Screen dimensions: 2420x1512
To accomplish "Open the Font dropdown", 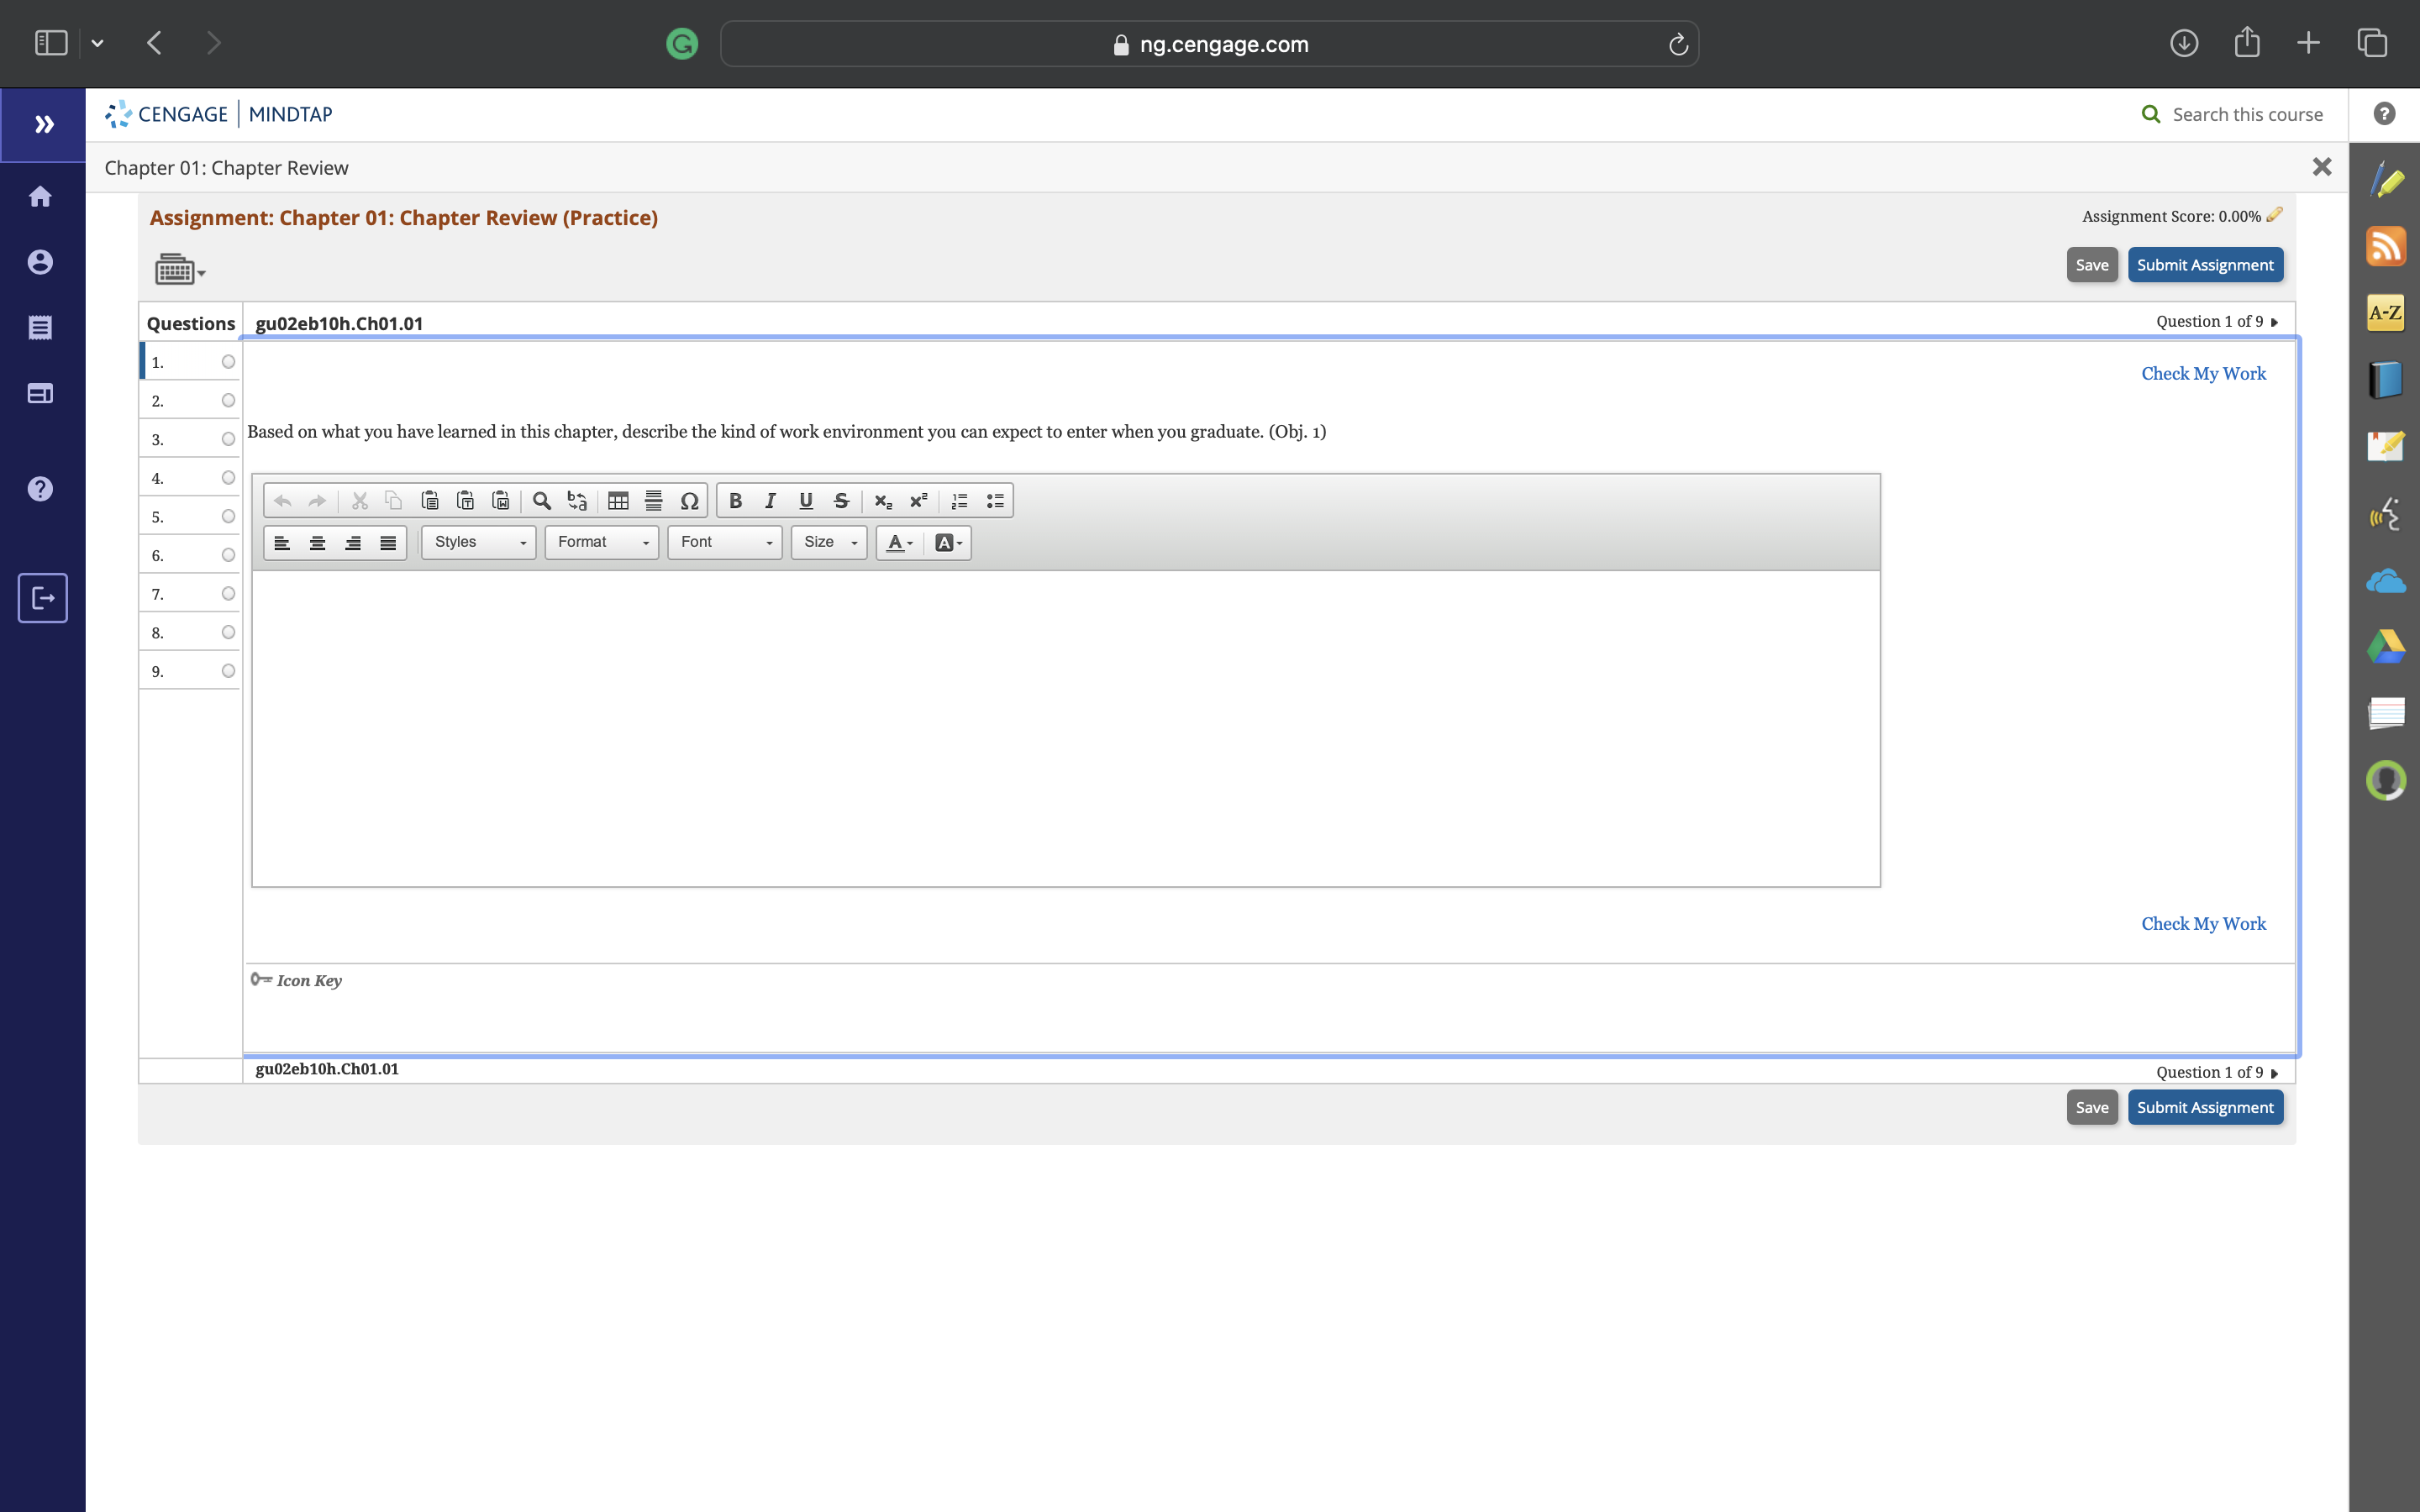I will click(725, 542).
